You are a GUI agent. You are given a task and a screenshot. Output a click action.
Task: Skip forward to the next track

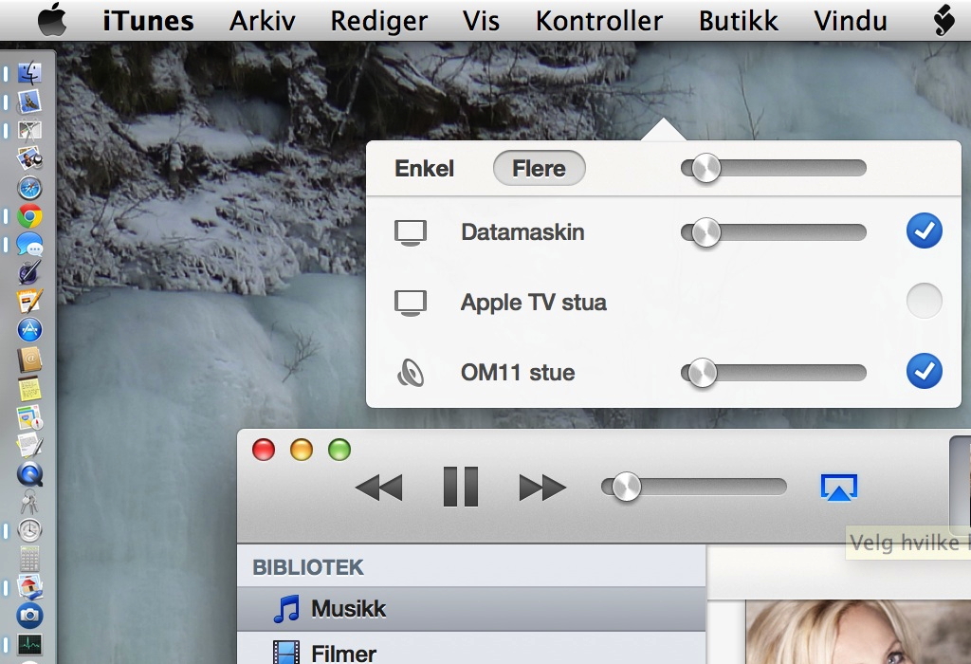click(x=542, y=488)
